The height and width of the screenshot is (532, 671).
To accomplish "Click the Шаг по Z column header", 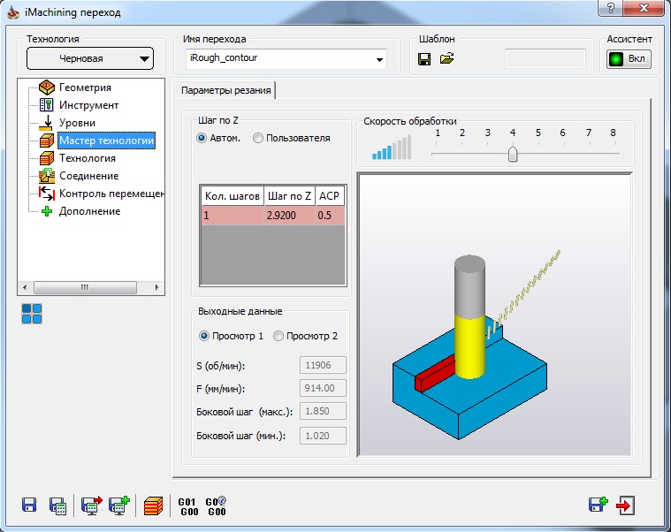I will [x=289, y=196].
